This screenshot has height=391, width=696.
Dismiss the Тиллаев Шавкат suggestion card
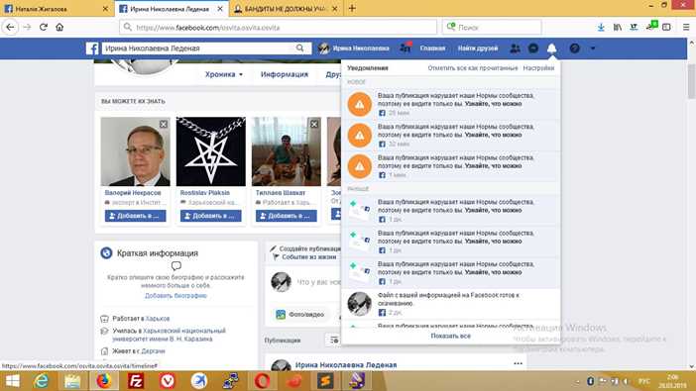[314, 124]
